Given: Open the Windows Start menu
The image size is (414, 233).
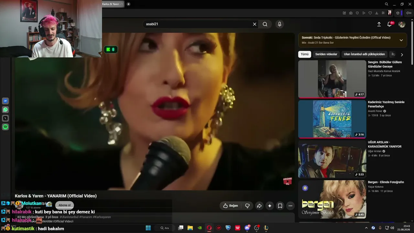Looking at the screenshot, I should point(148,228).
